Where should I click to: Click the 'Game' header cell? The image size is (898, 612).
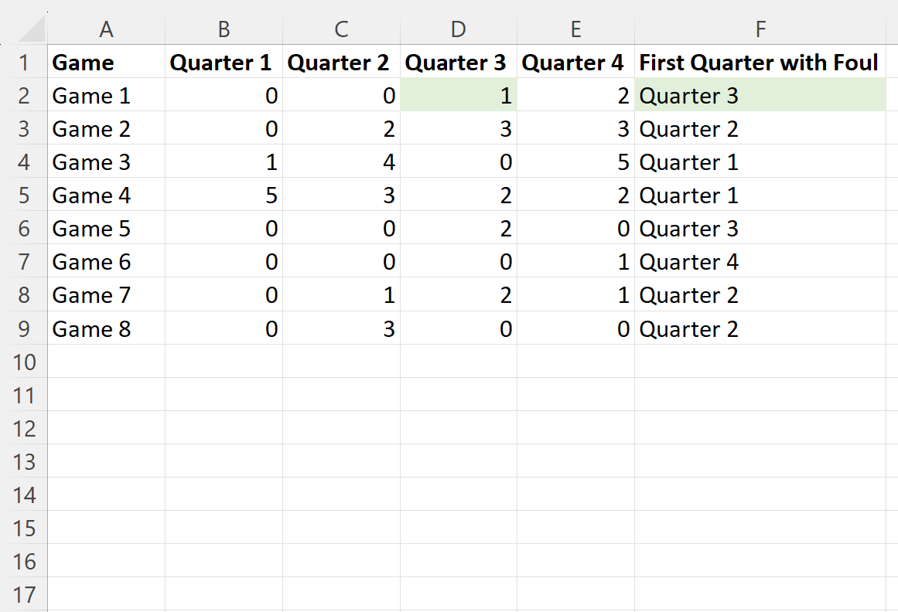click(x=106, y=63)
